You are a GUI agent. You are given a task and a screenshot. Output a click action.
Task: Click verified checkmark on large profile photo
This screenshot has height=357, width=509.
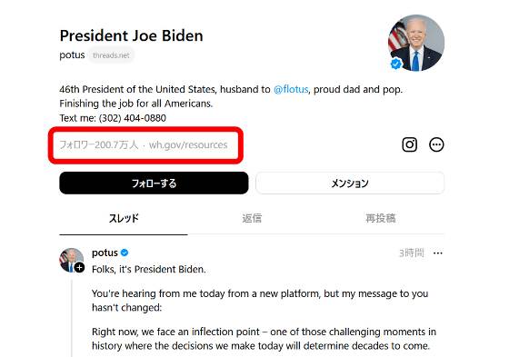coord(395,64)
